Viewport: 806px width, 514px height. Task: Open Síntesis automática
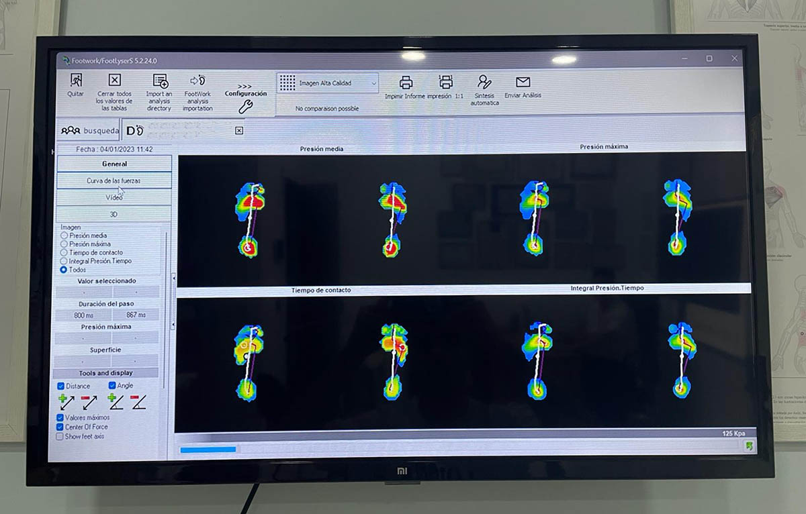click(484, 82)
